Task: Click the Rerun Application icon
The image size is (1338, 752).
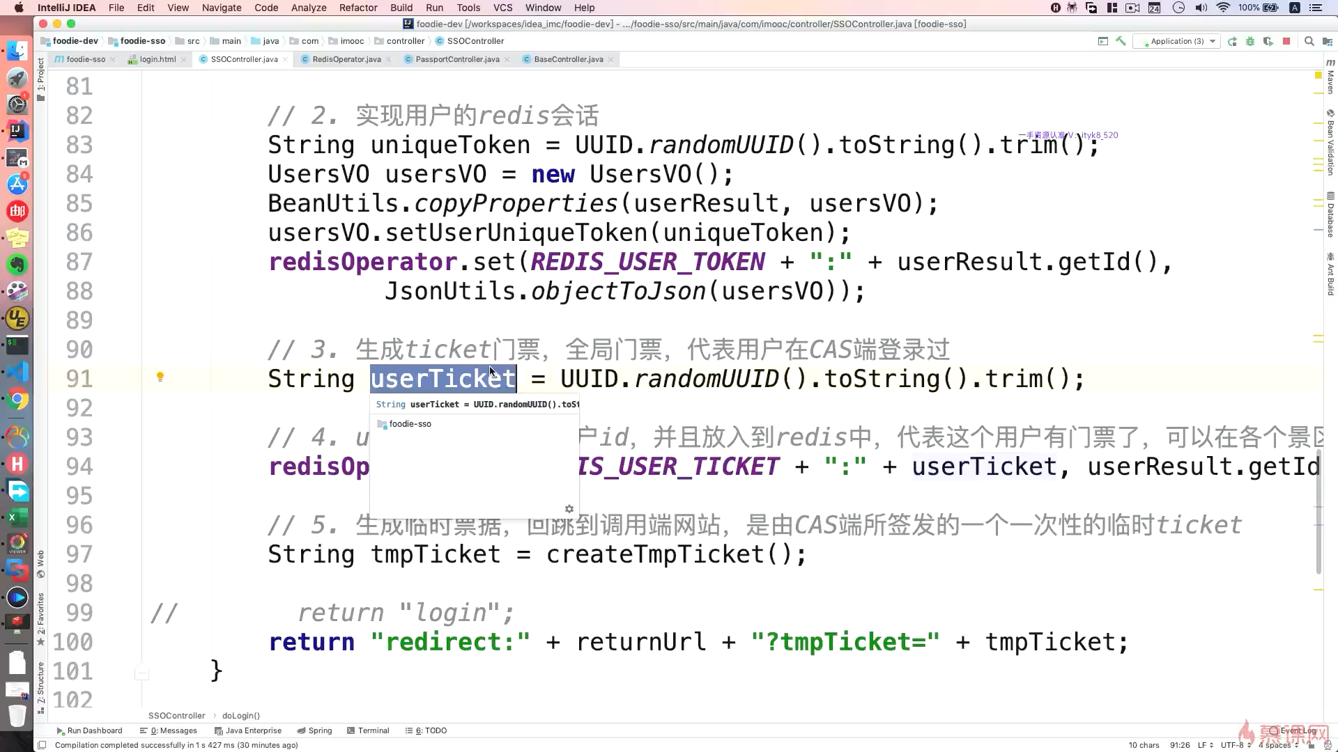Action: pos(1232,41)
